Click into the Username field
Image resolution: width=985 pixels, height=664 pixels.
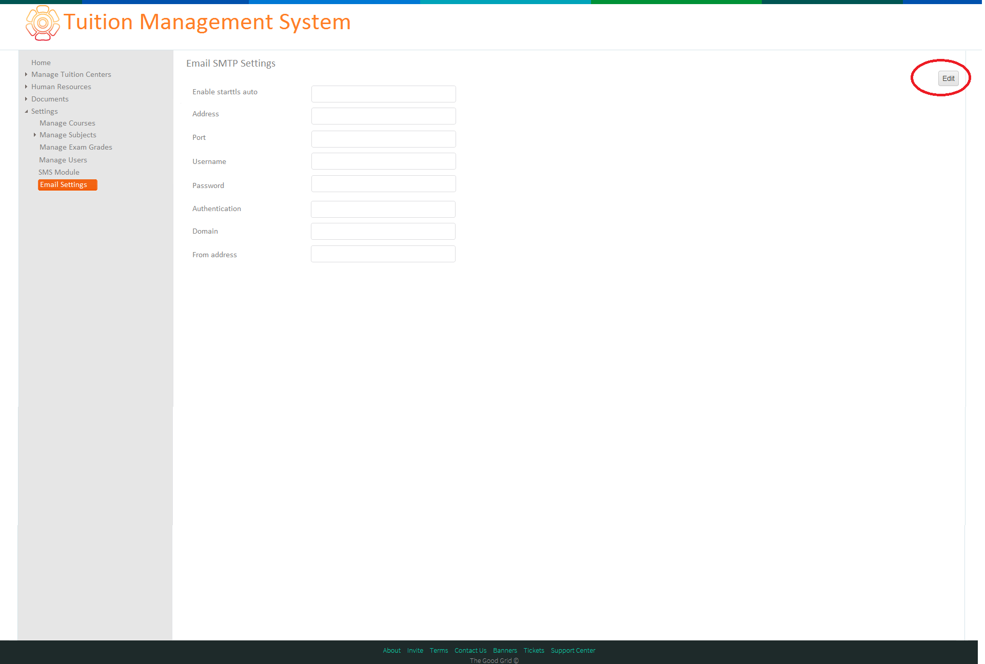[x=383, y=161]
